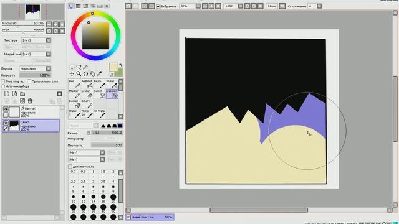The height and width of the screenshot is (224, 399).
Task: Select the move layer tool
Action: [72, 73]
